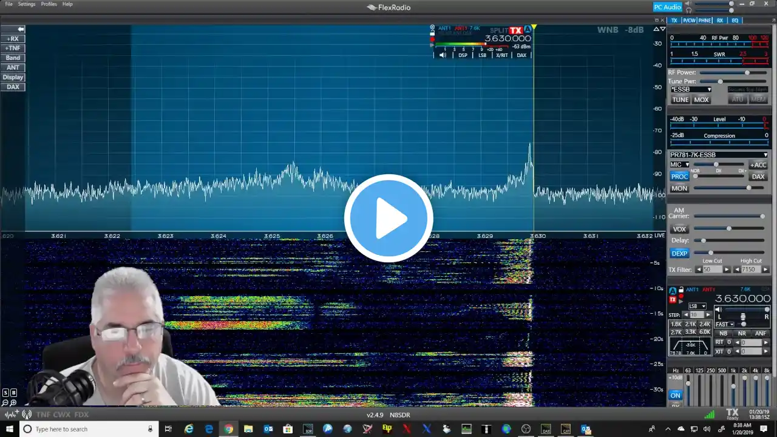Click the red TX icon in slice panel
This screenshot has width=777, height=437.
click(x=673, y=300)
